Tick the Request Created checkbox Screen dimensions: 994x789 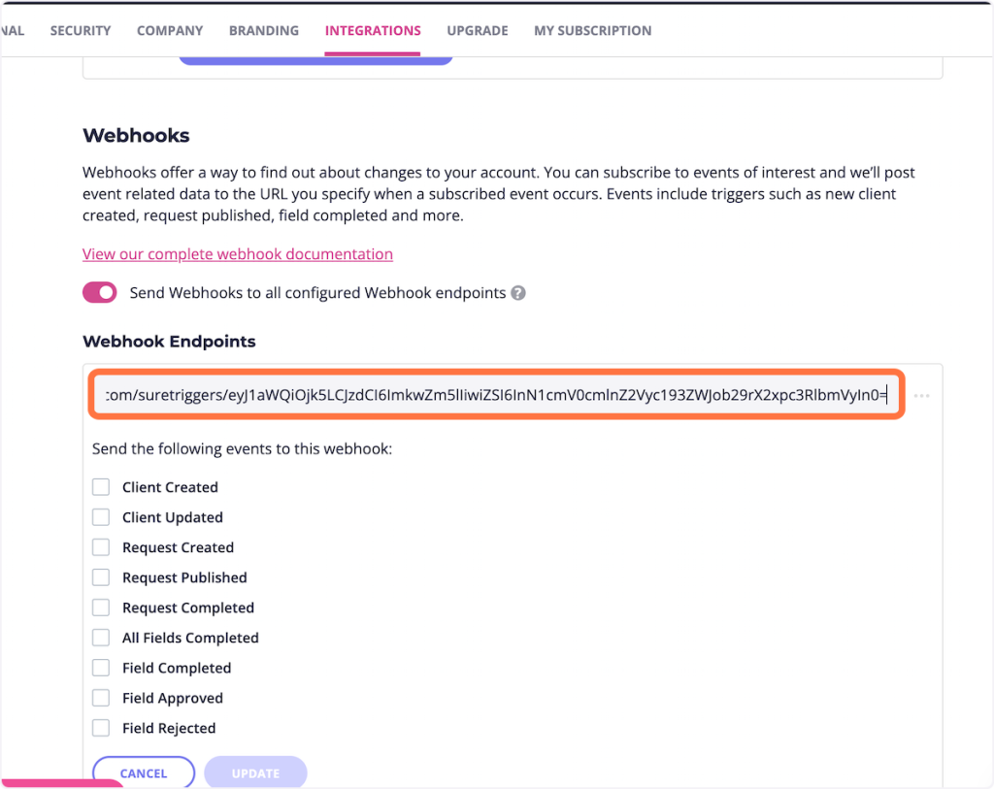coord(101,547)
